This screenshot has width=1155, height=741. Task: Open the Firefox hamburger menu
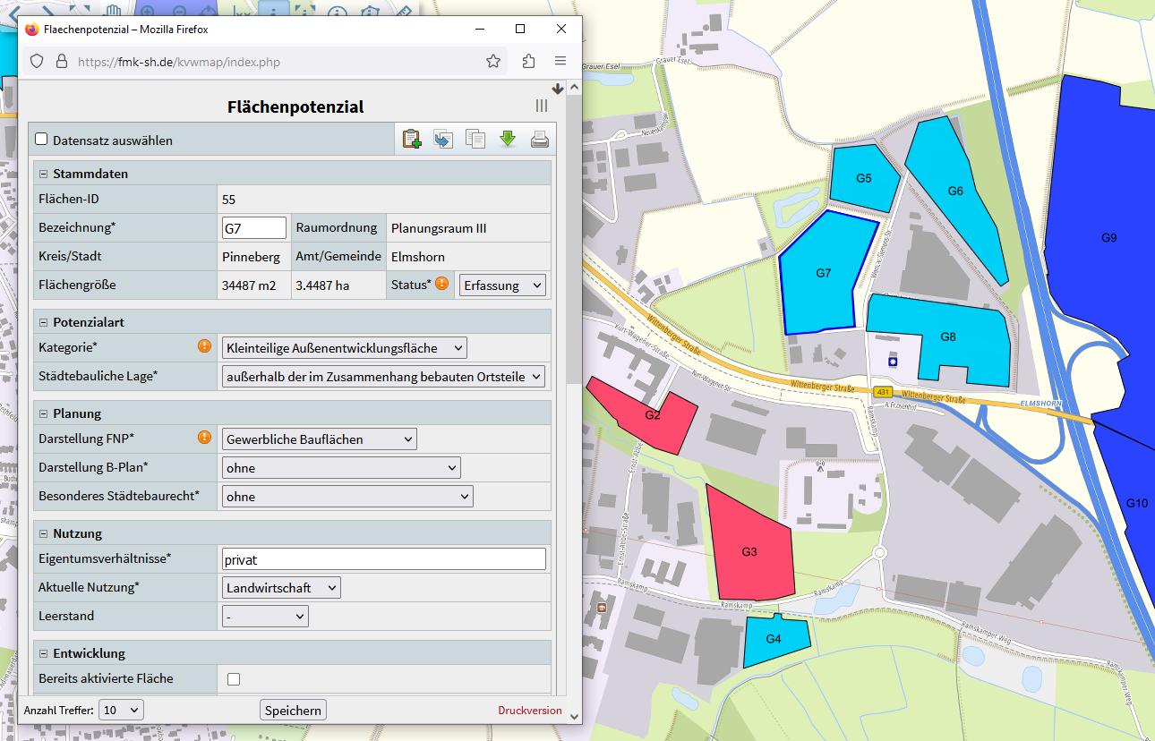click(x=560, y=62)
